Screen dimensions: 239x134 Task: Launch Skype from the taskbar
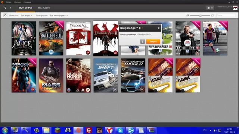(120, 131)
